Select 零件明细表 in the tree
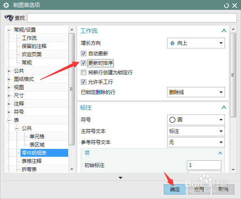Image resolution: width=241 pixels, height=199 pixels. [x=44, y=153]
